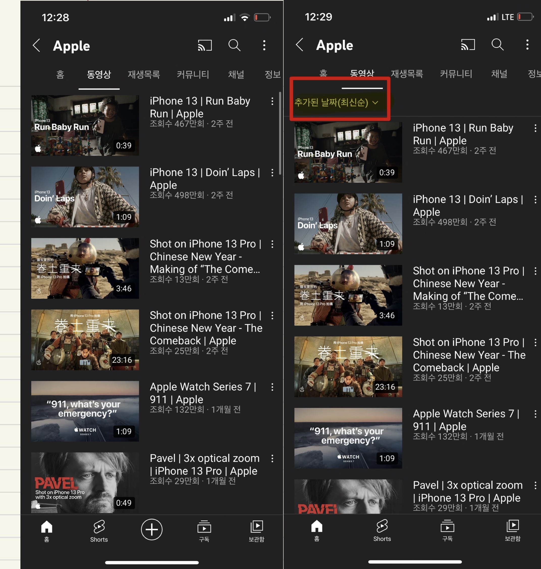Open 'Apple Watch Series 7 | 911' title, right
This screenshot has width=541, height=569.
click(x=466, y=420)
